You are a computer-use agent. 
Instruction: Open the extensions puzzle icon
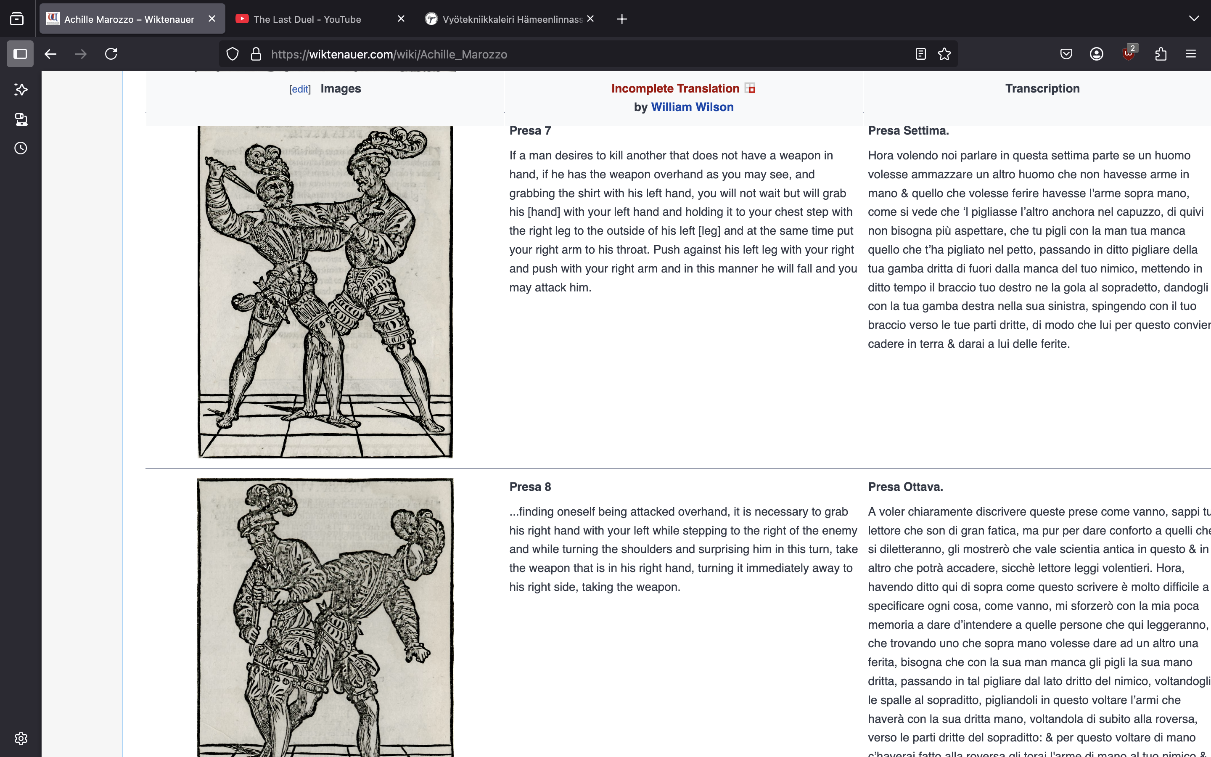(1161, 54)
